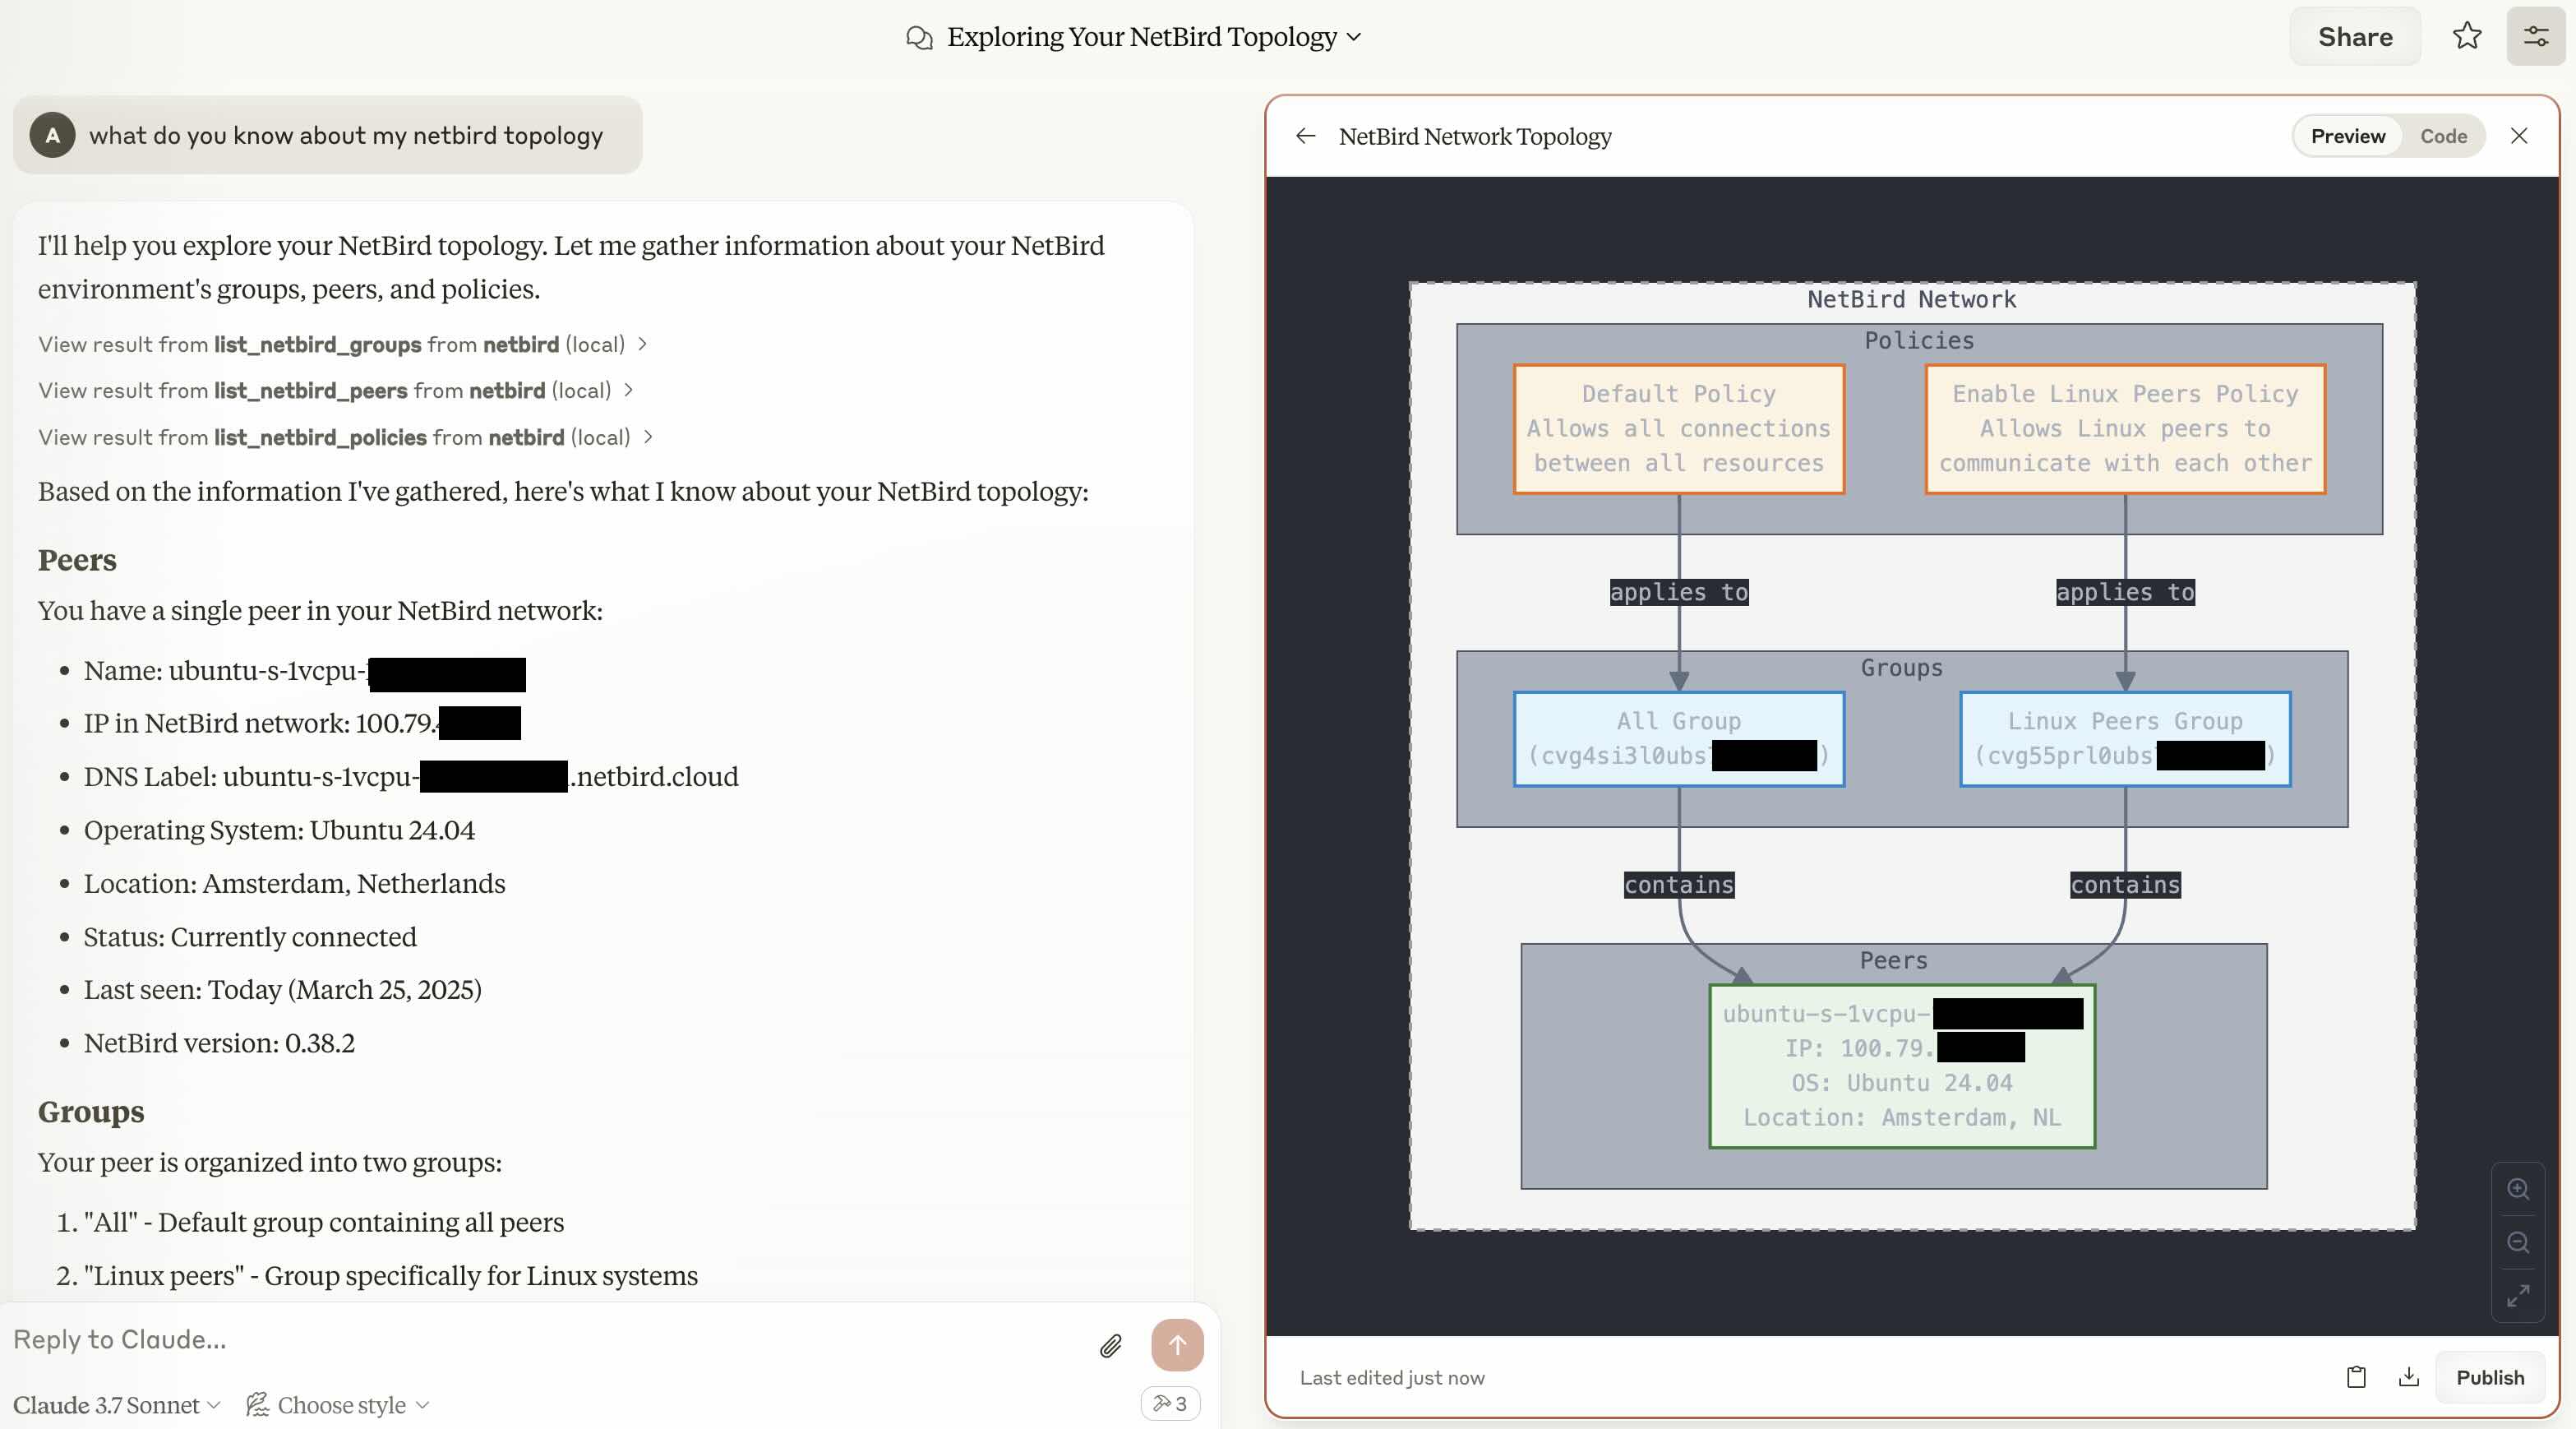
Task: Attach a file with paperclip icon
Action: pos(1110,1346)
